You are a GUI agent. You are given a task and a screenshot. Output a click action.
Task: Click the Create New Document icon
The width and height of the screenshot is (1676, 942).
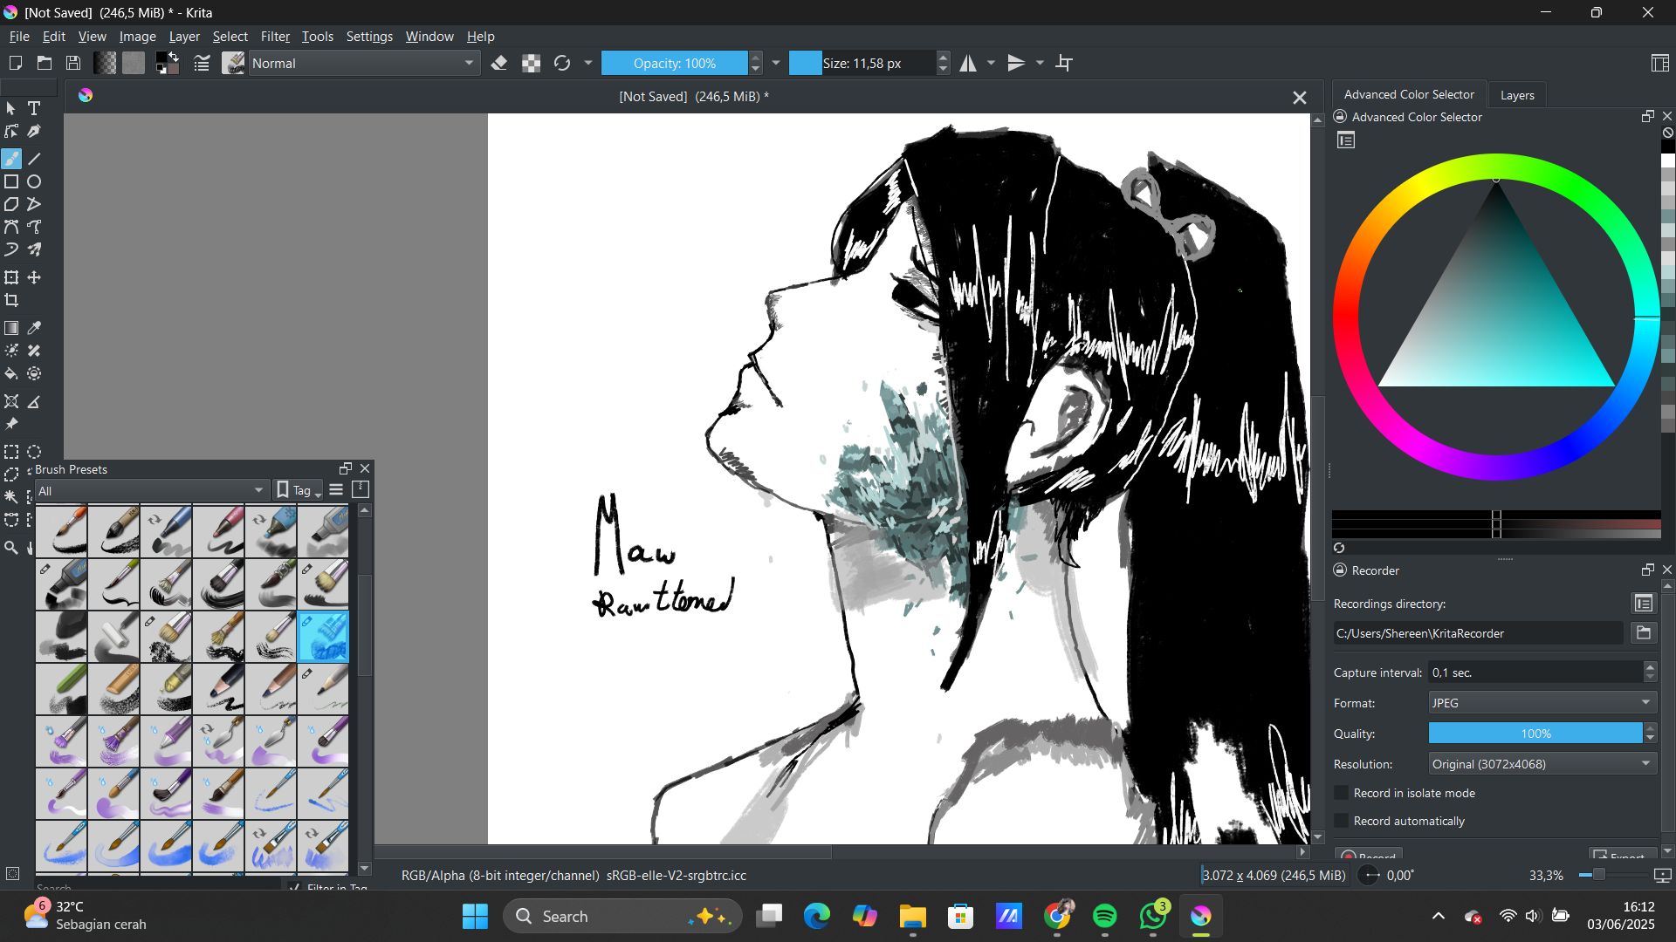pyautogui.click(x=15, y=63)
